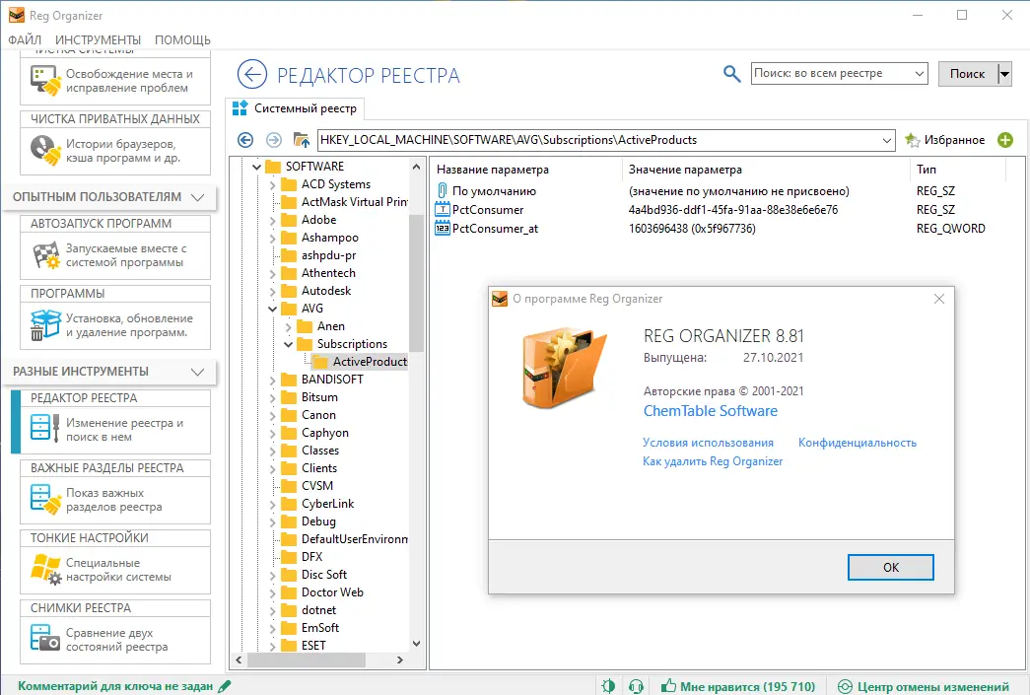Open the ПОМОЩЬ menu
1030x695 pixels.
pos(182,40)
